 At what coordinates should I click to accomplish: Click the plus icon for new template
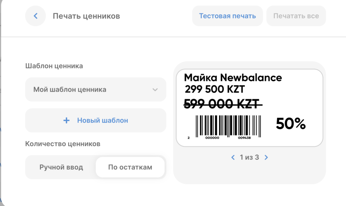[x=67, y=120]
